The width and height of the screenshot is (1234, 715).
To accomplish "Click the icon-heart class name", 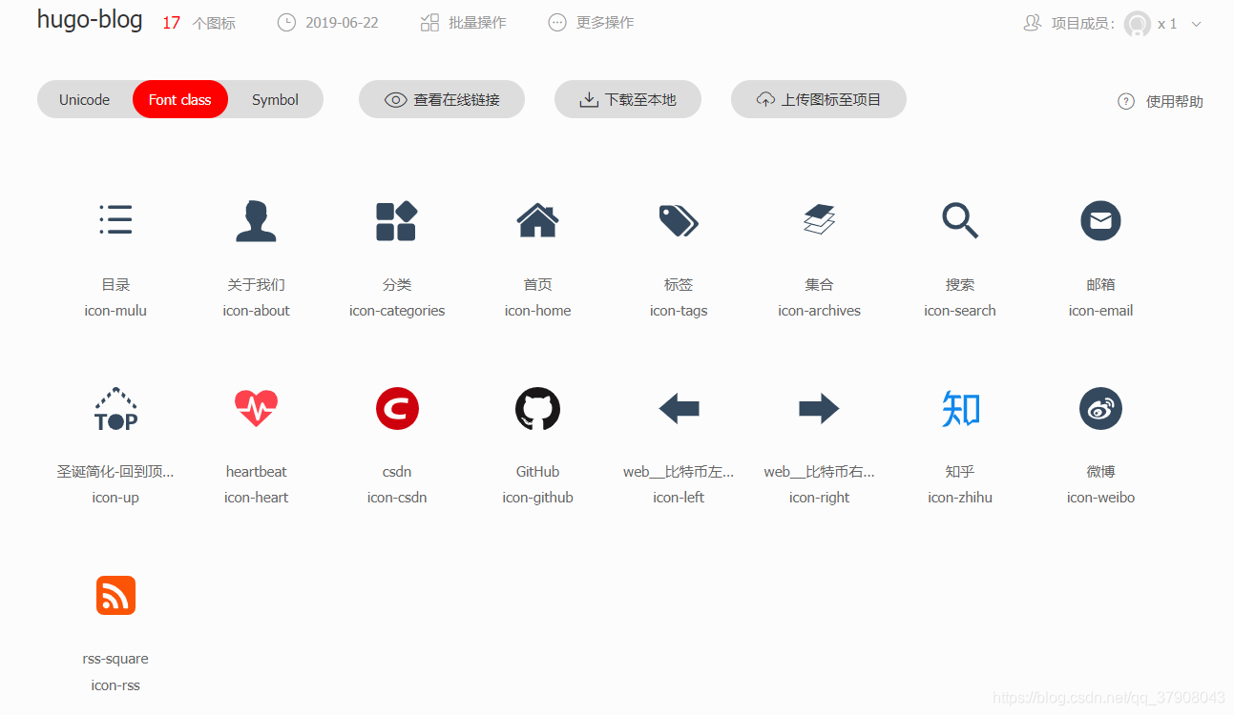I will point(256,498).
